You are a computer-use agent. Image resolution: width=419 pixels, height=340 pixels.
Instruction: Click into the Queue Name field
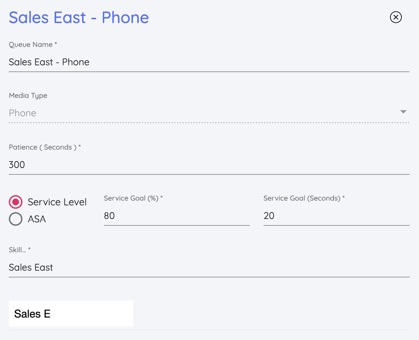pyautogui.click(x=136, y=62)
